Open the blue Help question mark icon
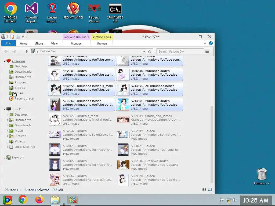This screenshot has width=275, height=206. point(211,43)
